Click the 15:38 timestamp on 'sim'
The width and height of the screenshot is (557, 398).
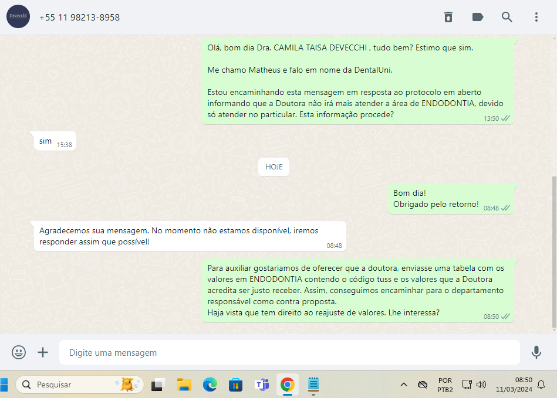pyautogui.click(x=65, y=145)
